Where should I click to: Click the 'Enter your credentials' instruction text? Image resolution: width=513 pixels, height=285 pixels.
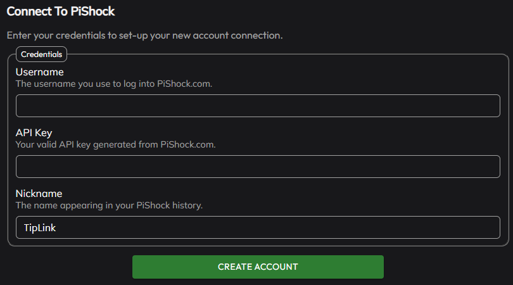144,35
